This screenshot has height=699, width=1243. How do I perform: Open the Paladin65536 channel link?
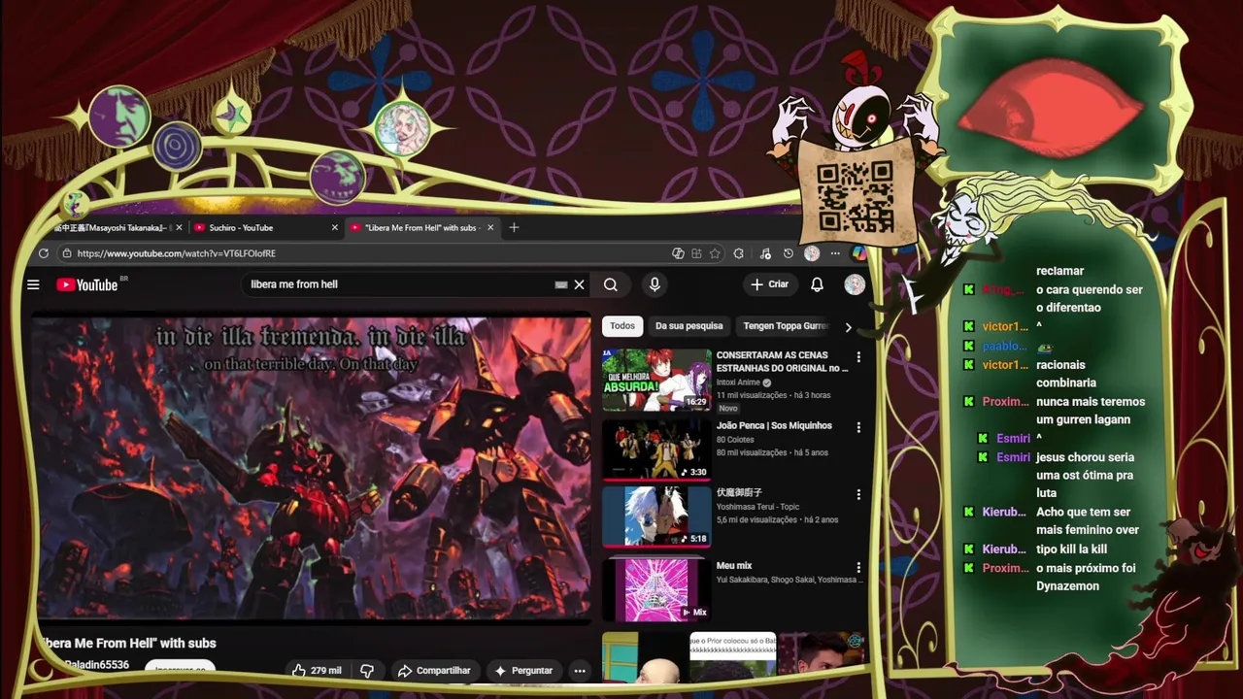pos(97,665)
